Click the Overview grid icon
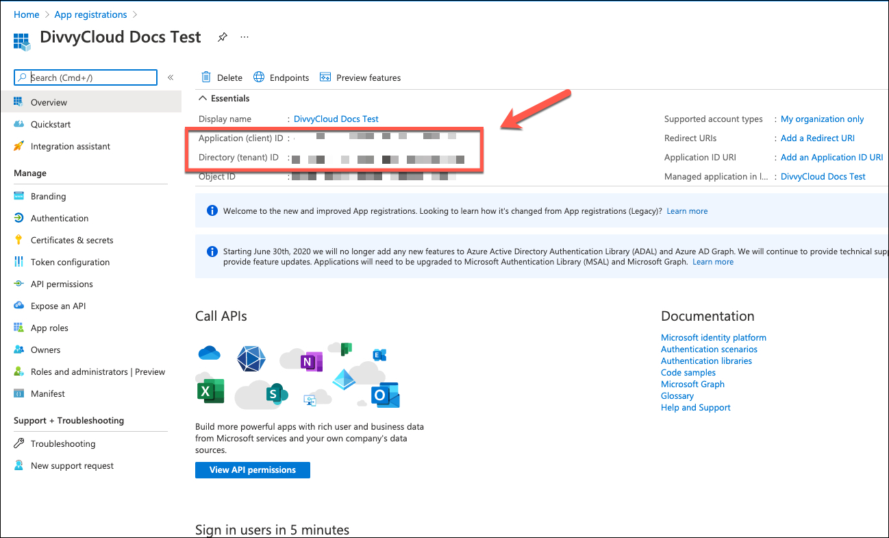 18,102
